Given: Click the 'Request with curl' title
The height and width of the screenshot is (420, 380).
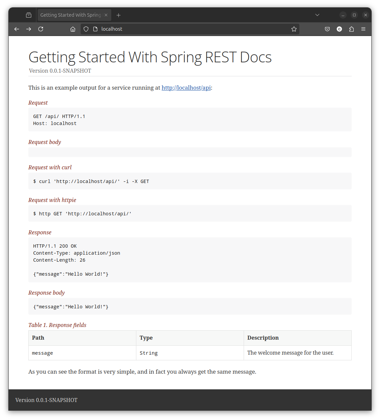Looking at the screenshot, I should click(50, 167).
